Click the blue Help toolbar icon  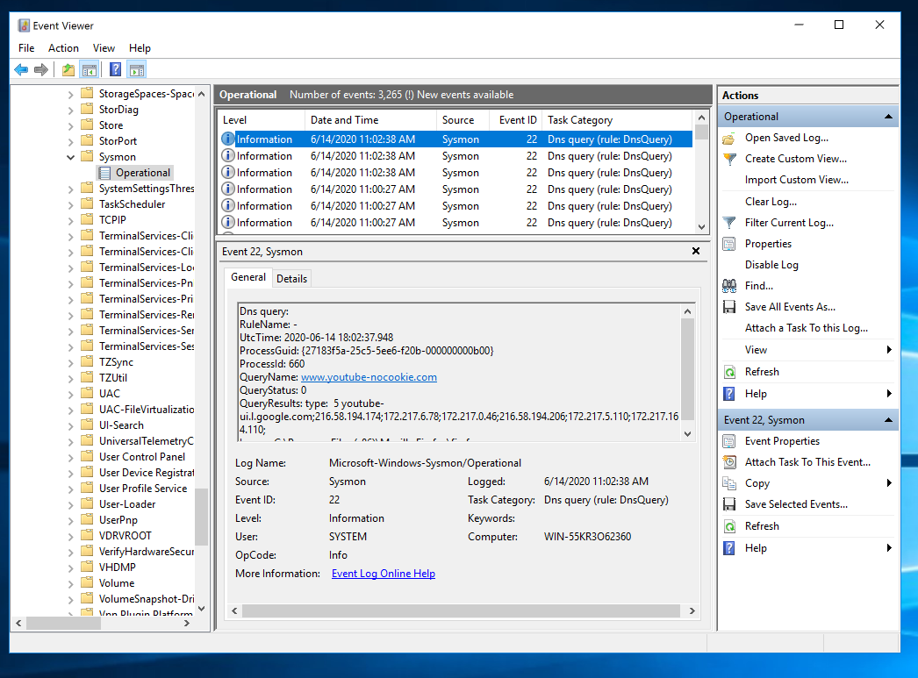(x=115, y=70)
